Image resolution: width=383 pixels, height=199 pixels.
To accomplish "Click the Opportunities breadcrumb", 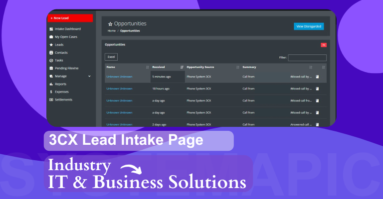I will [x=130, y=31].
